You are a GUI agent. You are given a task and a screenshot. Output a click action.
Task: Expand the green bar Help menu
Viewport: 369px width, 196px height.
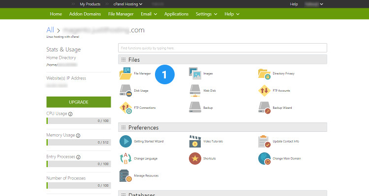pyautogui.click(x=232, y=14)
